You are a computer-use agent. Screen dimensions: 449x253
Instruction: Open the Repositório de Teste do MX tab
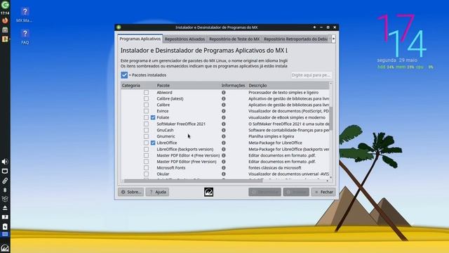(x=234, y=39)
